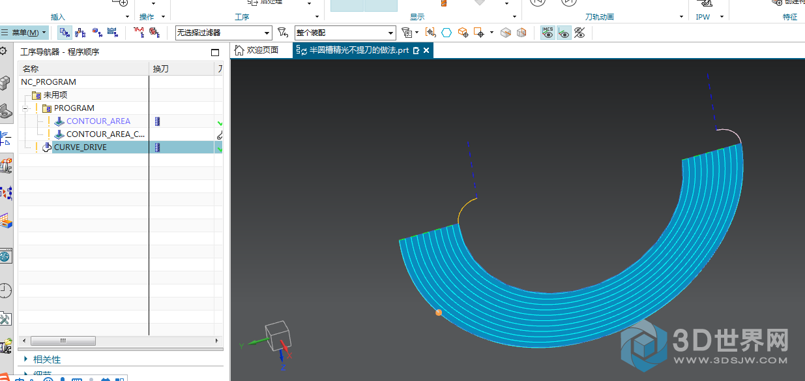Switch to Program Order view icon
This screenshot has width=805, height=381.
tap(65, 32)
